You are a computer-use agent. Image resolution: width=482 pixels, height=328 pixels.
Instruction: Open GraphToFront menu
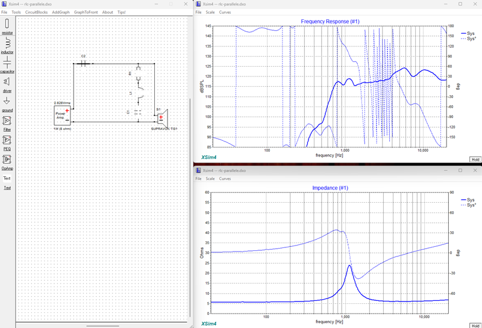click(86, 12)
